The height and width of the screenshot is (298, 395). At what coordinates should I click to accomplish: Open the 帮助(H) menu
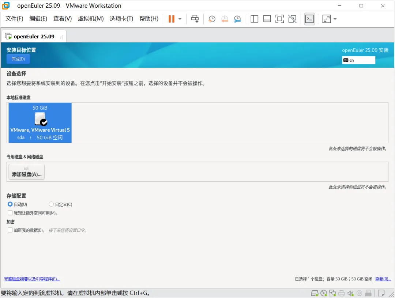coord(149,19)
